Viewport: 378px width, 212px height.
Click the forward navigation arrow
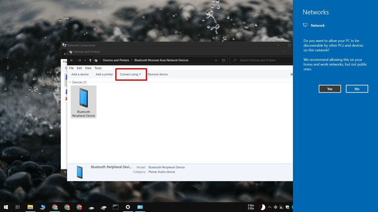click(79, 60)
